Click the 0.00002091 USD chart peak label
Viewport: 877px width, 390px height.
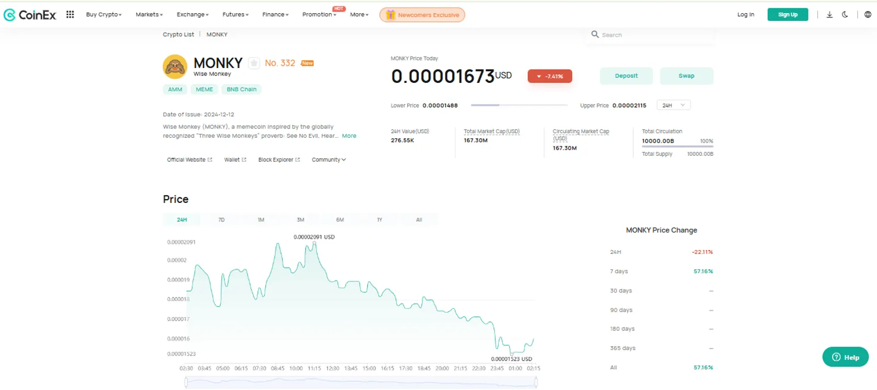click(x=314, y=237)
